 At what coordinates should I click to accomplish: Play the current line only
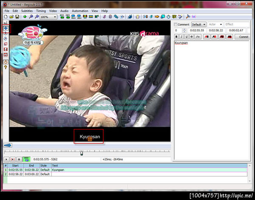pyautogui.click(x=13, y=159)
